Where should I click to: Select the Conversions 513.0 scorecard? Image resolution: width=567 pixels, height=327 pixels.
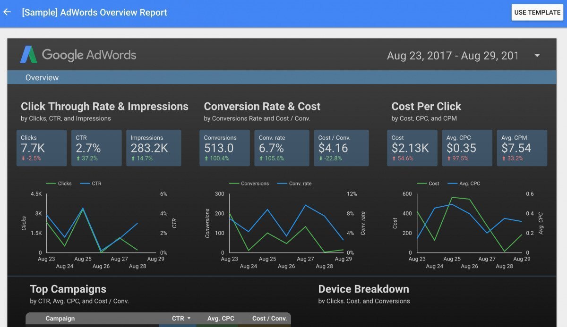[224, 148]
